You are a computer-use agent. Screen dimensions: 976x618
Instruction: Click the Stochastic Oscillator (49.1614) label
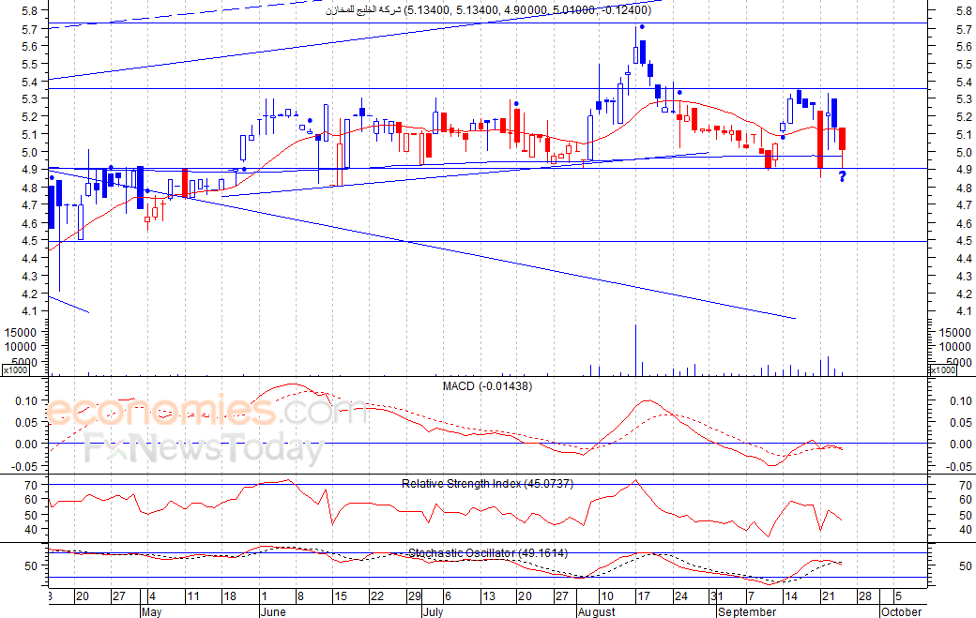(x=488, y=552)
